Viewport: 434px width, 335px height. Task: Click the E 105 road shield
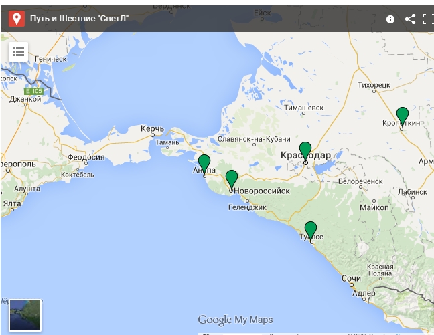[x=33, y=91]
